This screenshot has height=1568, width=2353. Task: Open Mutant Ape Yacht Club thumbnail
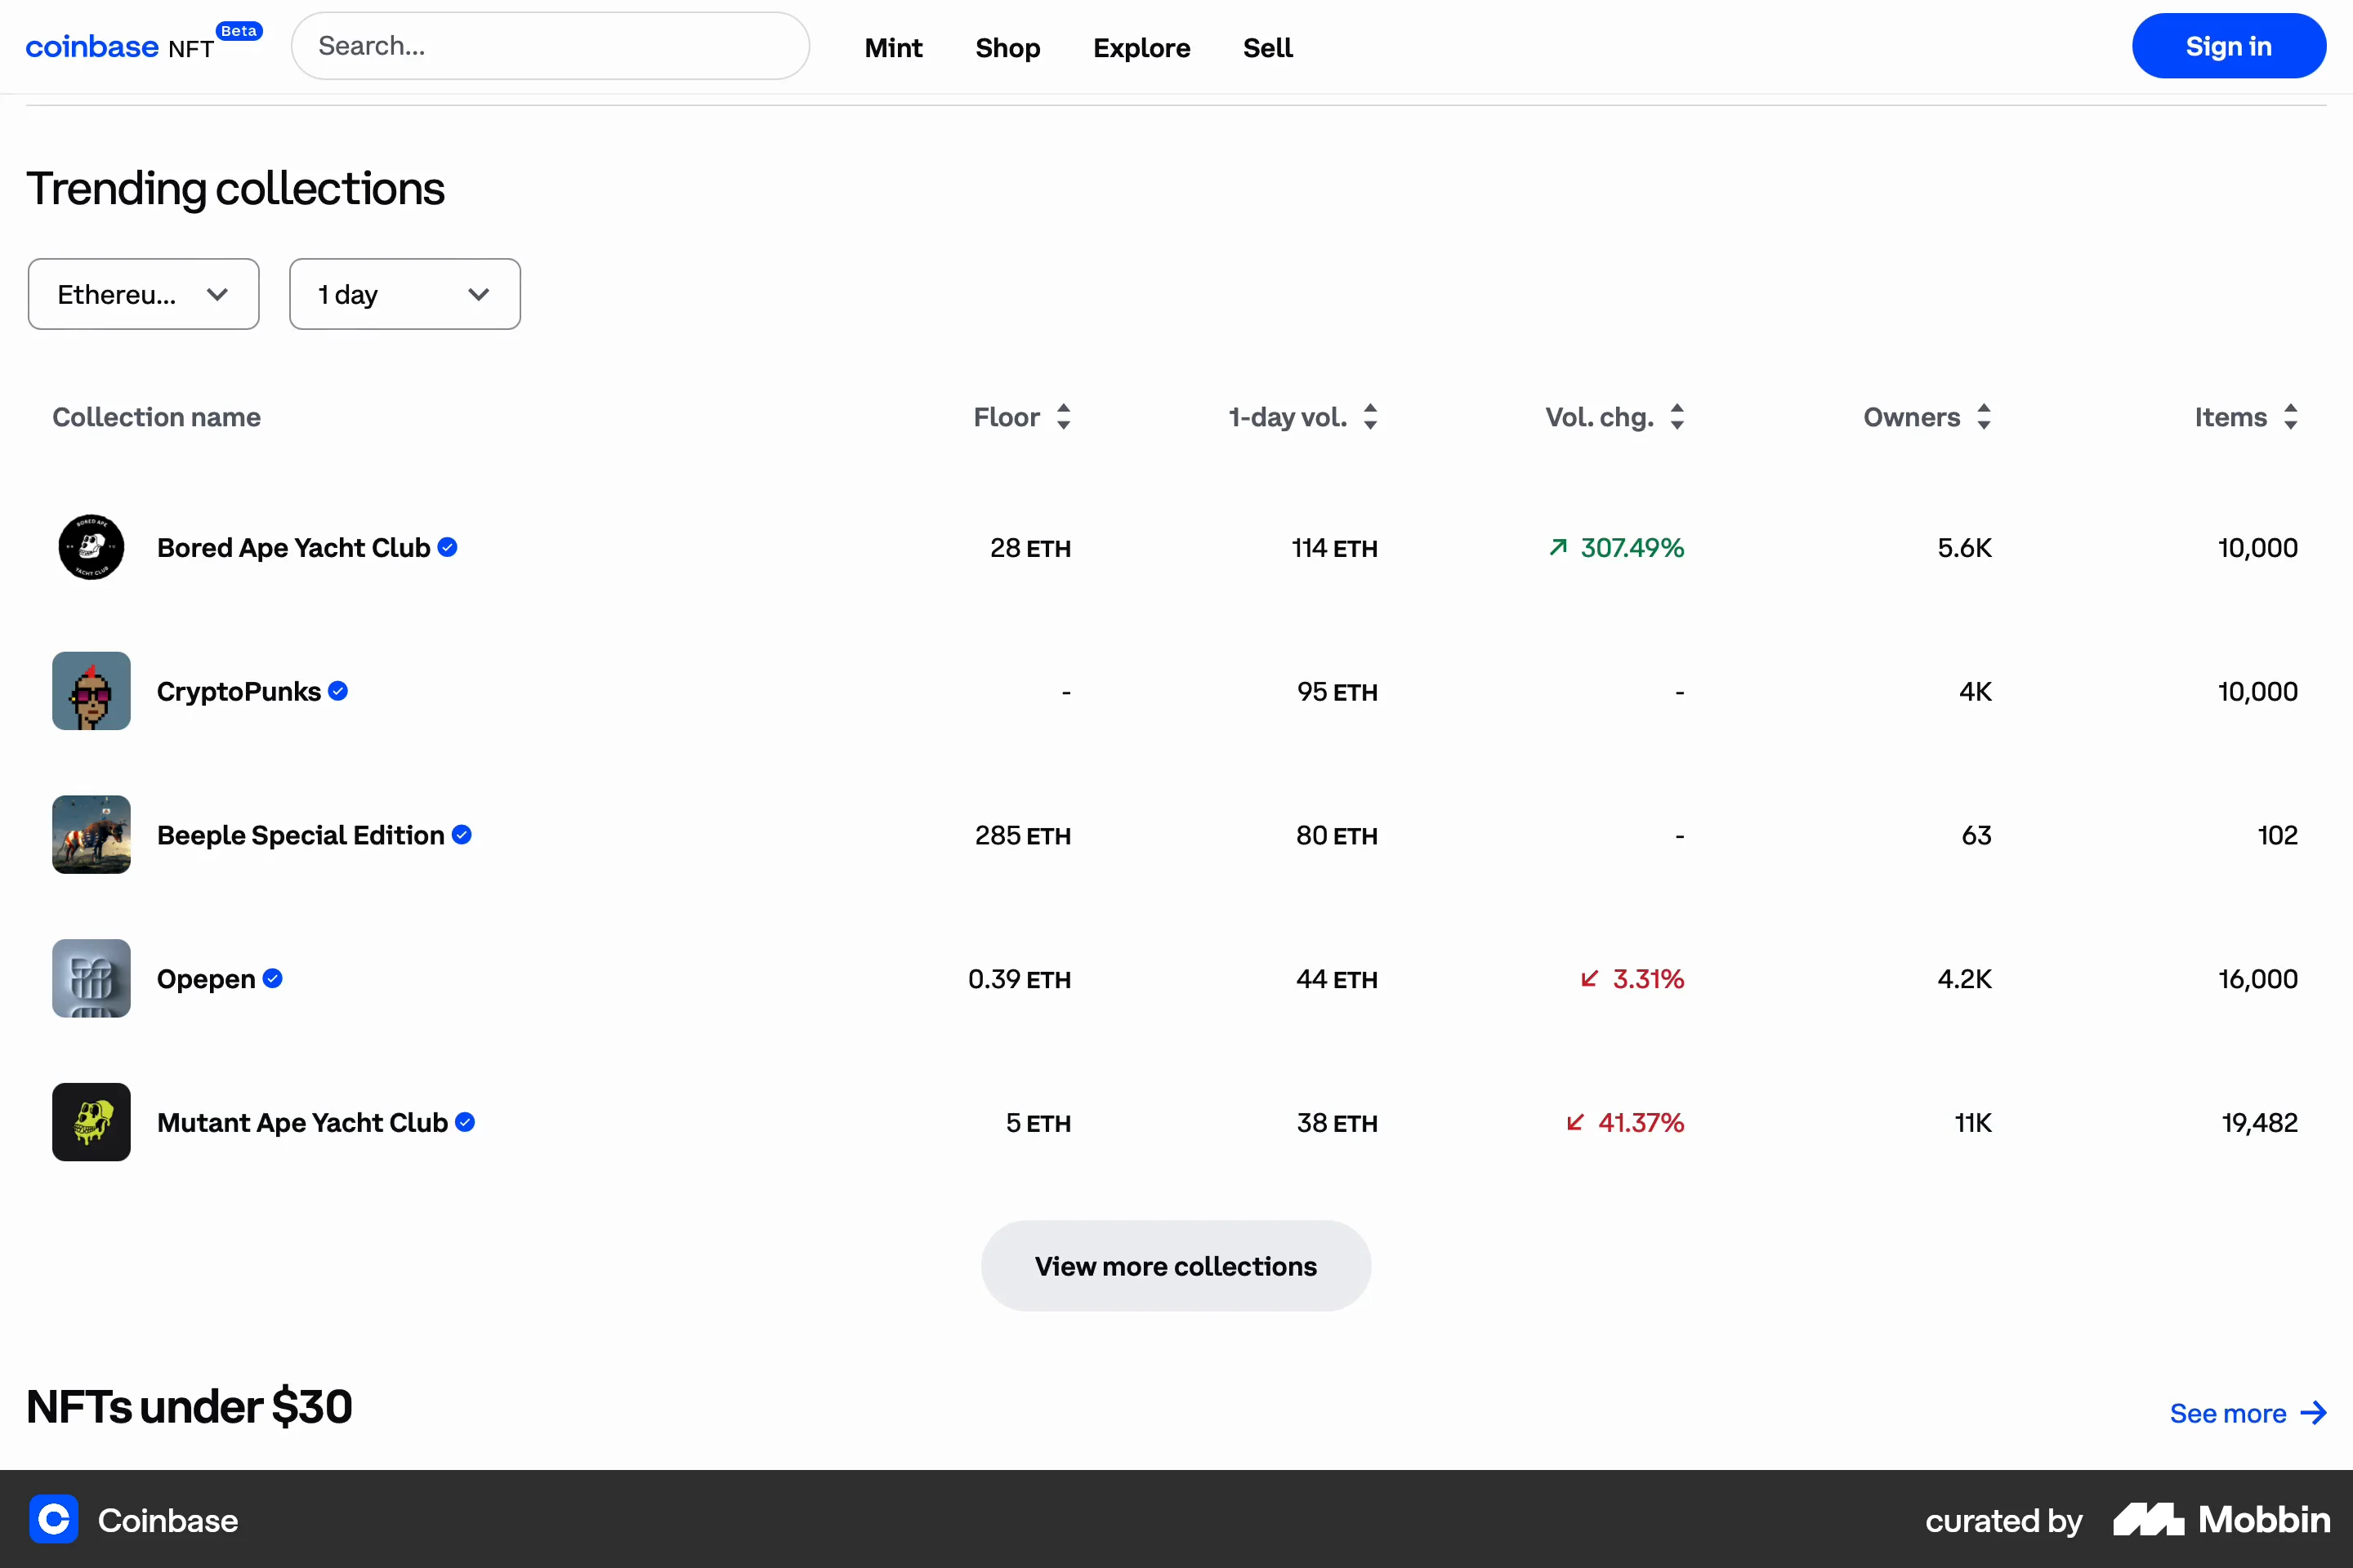pos(91,1122)
